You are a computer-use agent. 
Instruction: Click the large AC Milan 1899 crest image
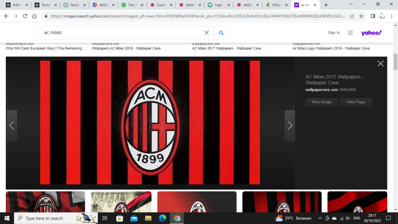click(150, 122)
